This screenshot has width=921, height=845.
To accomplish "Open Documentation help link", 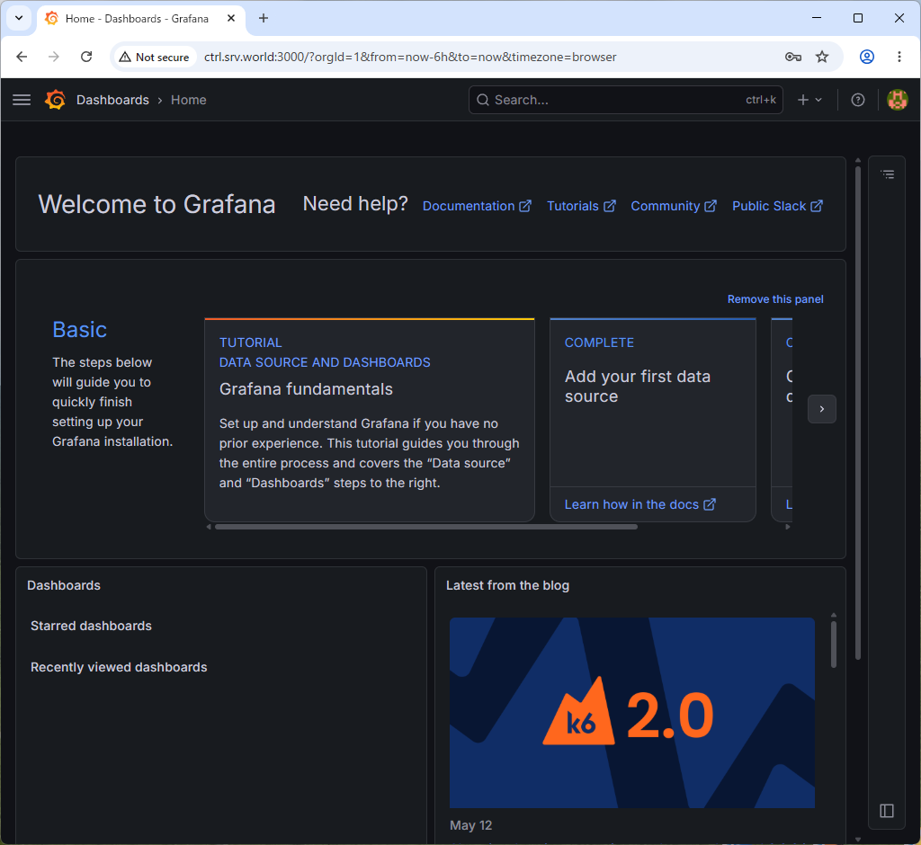I will 477,206.
